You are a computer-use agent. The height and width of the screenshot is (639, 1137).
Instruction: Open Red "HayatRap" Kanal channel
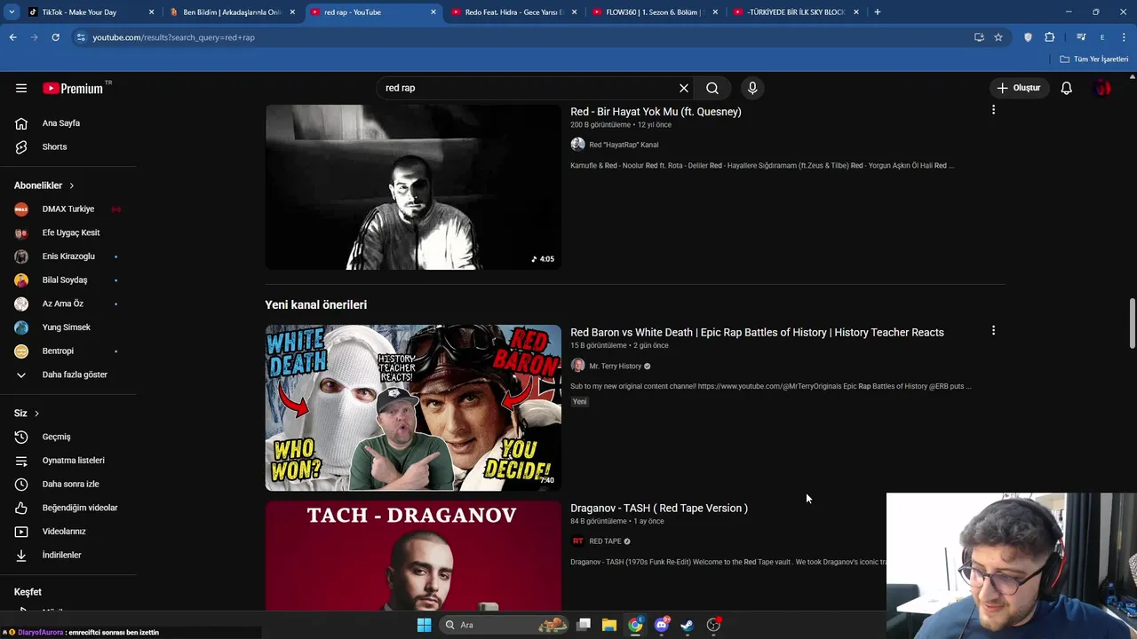(624, 145)
